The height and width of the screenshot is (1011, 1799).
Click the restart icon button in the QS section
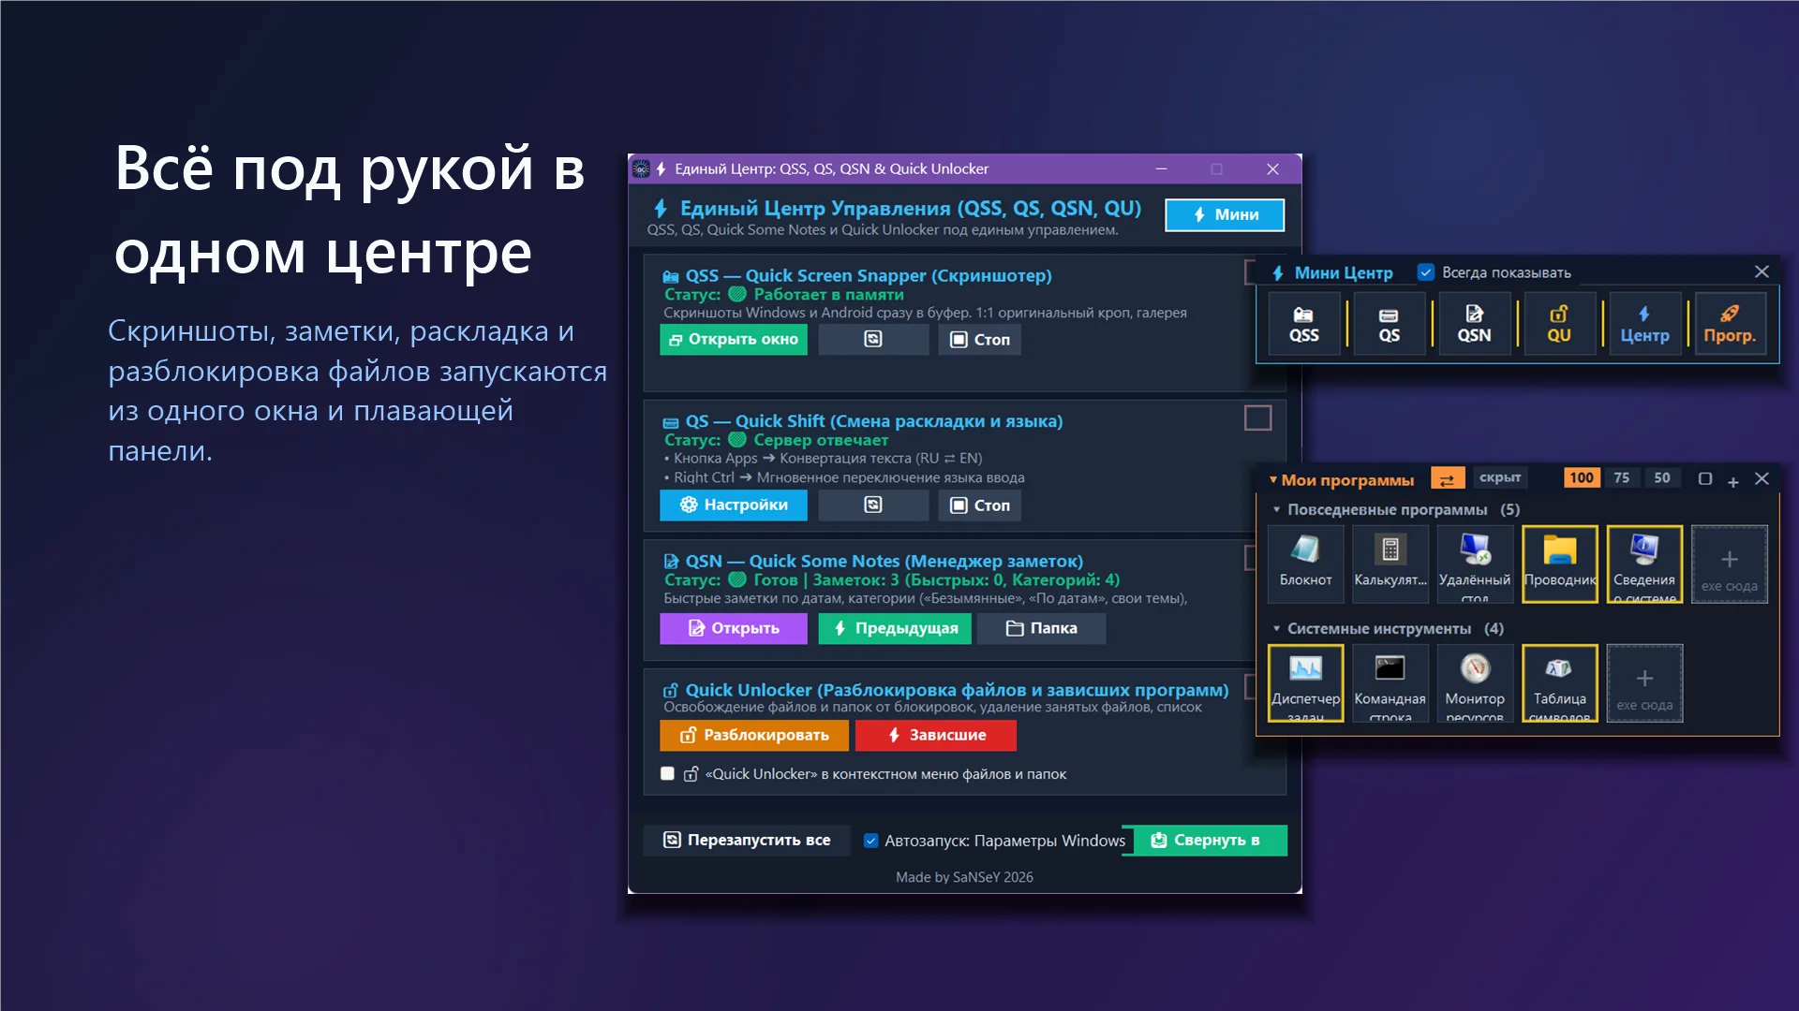pos(873,505)
